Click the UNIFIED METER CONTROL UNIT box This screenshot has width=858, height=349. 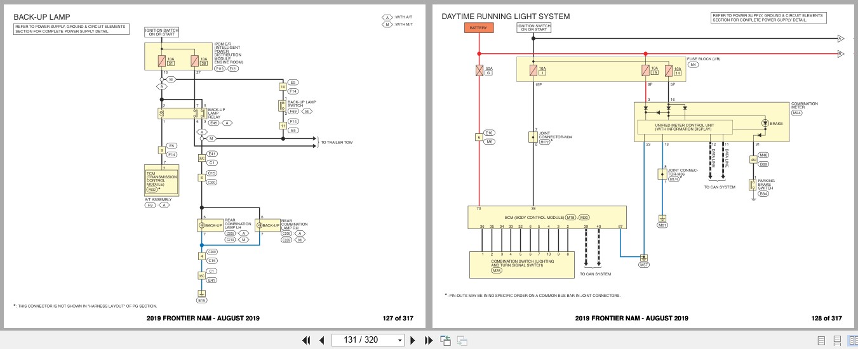[684, 127]
